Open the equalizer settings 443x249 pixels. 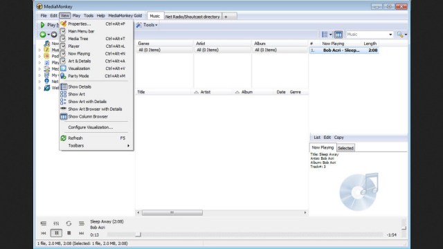[56, 223]
